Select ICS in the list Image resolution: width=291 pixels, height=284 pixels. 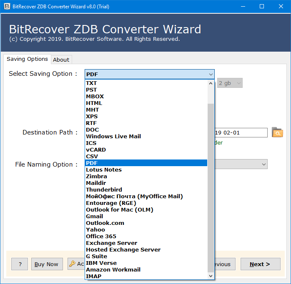[x=146, y=143]
